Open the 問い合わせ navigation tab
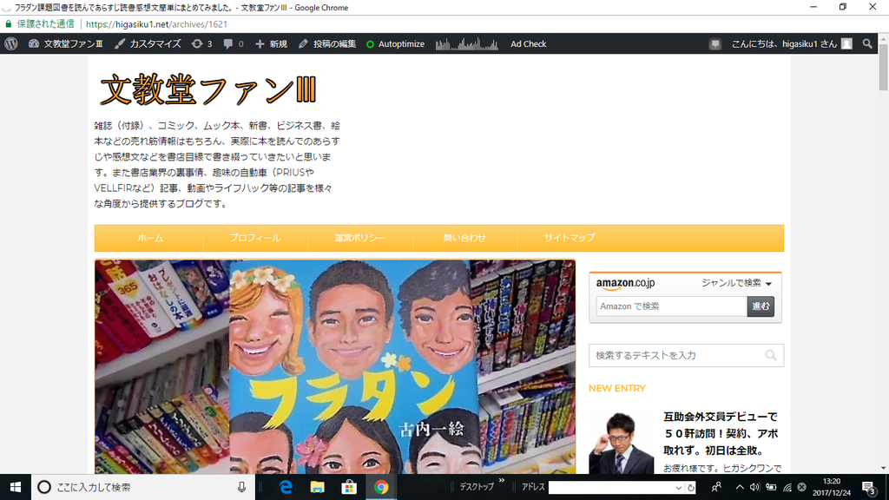This screenshot has height=500, width=889. pos(464,238)
